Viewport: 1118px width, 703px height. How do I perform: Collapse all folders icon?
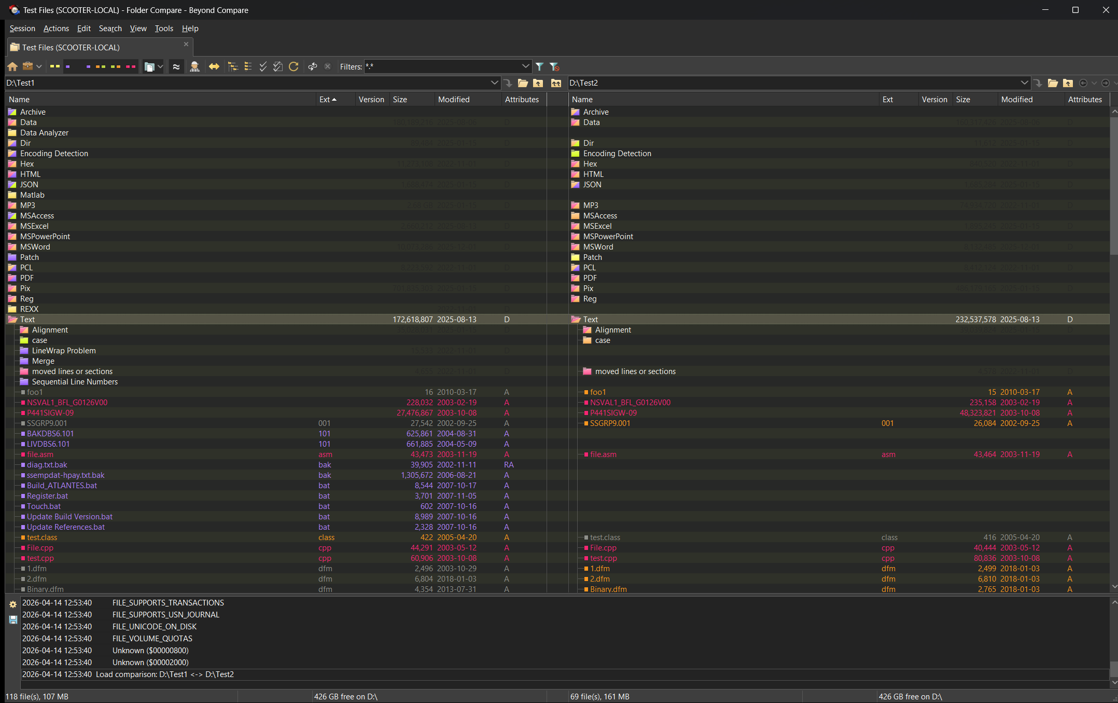pyautogui.click(x=248, y=66)
